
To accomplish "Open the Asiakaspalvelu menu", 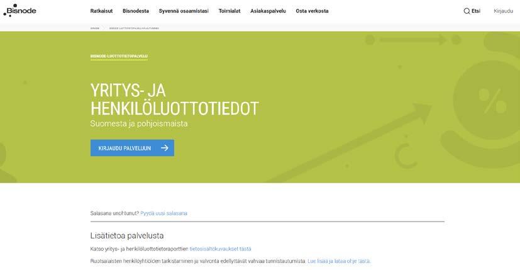I will [x=268, y=11].
